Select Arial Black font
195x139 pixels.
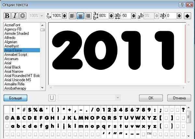pyautogui.click(x=13, y=67)
